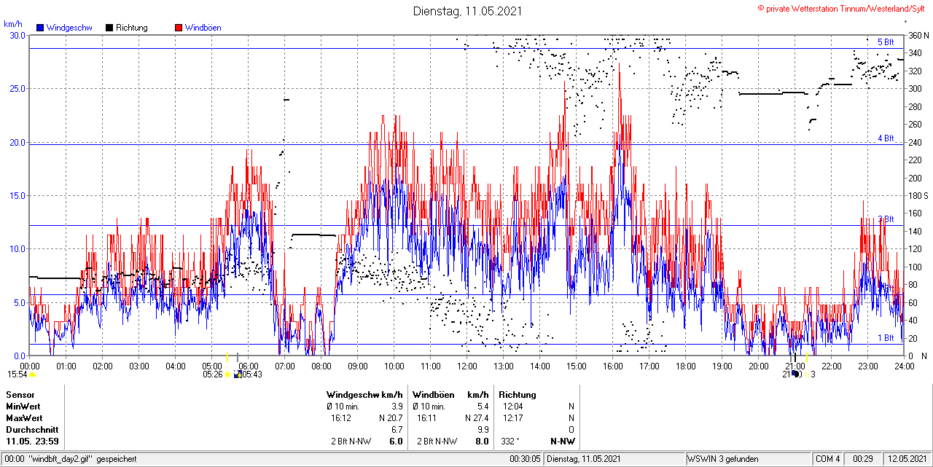The height and width of the screenshot is (467, 933).
Task: Click the 5 Bft line label
Action: pyautogui.click(x=886, y=42)
